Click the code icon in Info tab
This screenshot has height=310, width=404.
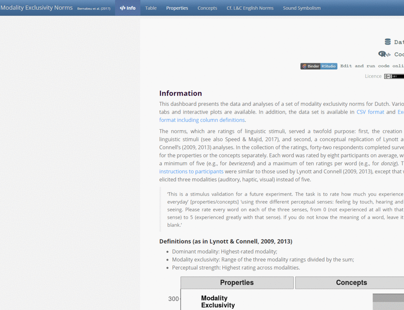(x=123, y=8)
